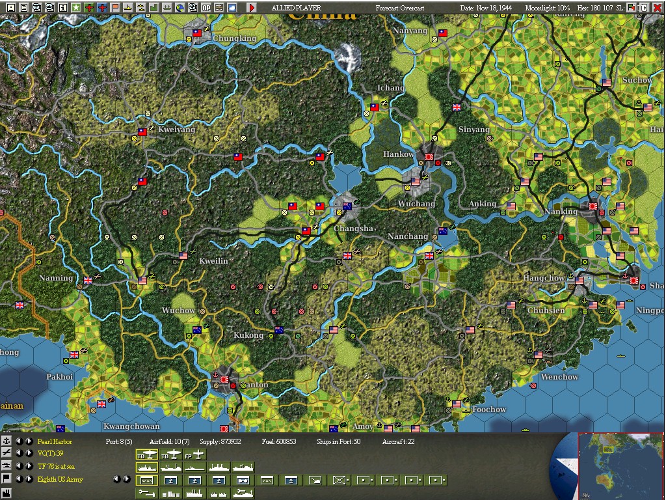
Task: Open the VC(T)-39 air unit link
Action: tap(50, 453)
